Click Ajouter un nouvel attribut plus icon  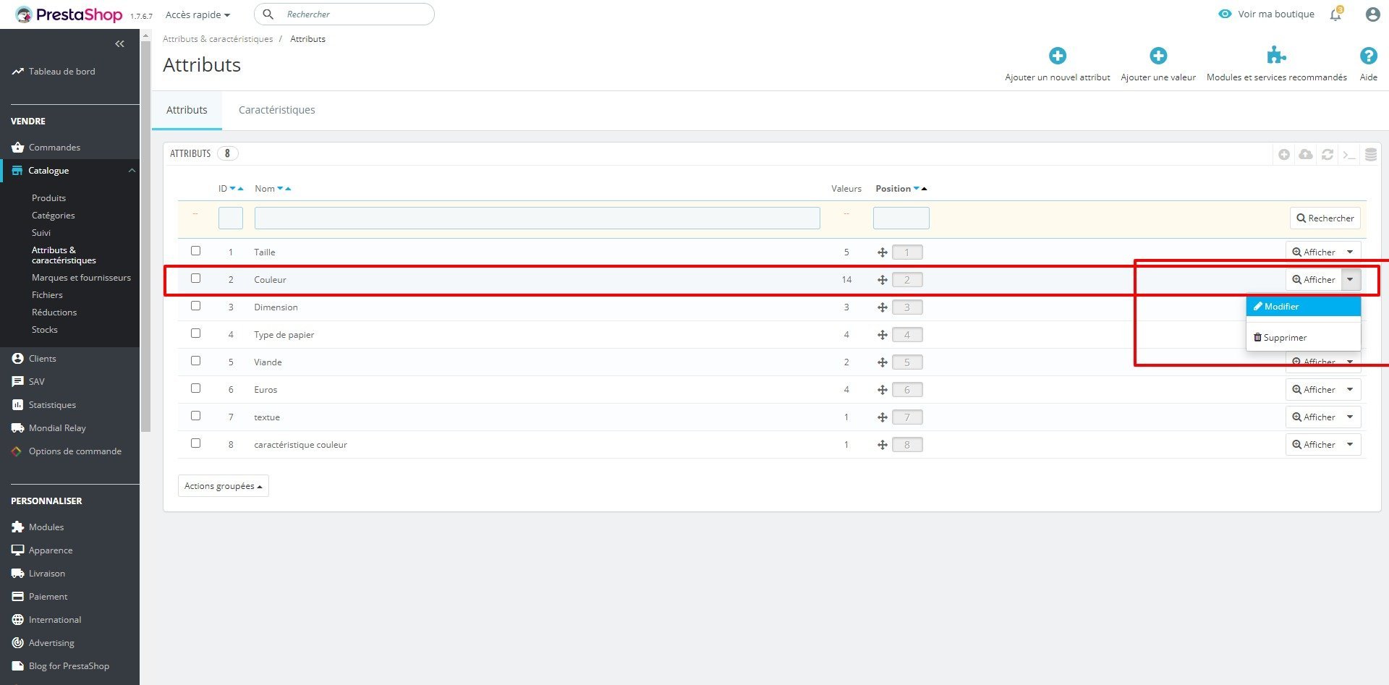coord(1058,56)
